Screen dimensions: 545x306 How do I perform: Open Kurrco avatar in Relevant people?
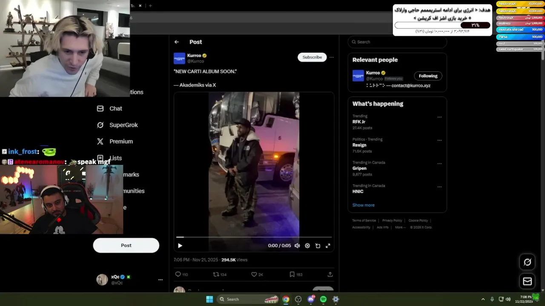[x=358, y=76]
